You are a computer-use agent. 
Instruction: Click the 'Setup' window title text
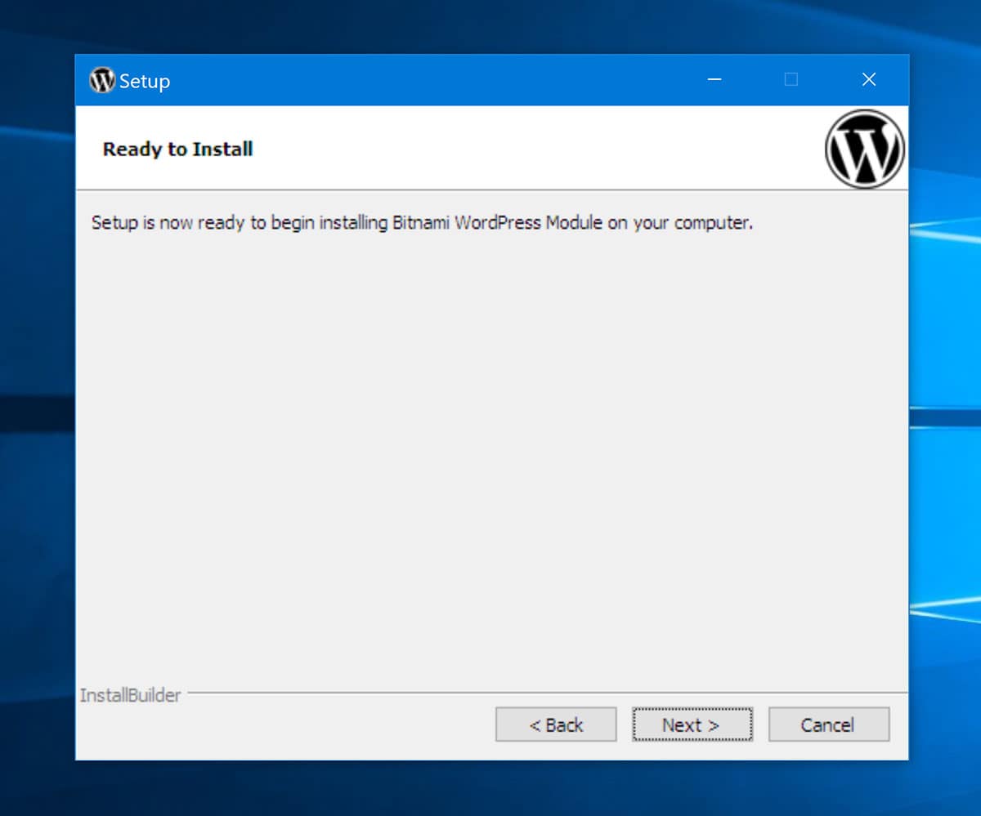pos(145,81)
